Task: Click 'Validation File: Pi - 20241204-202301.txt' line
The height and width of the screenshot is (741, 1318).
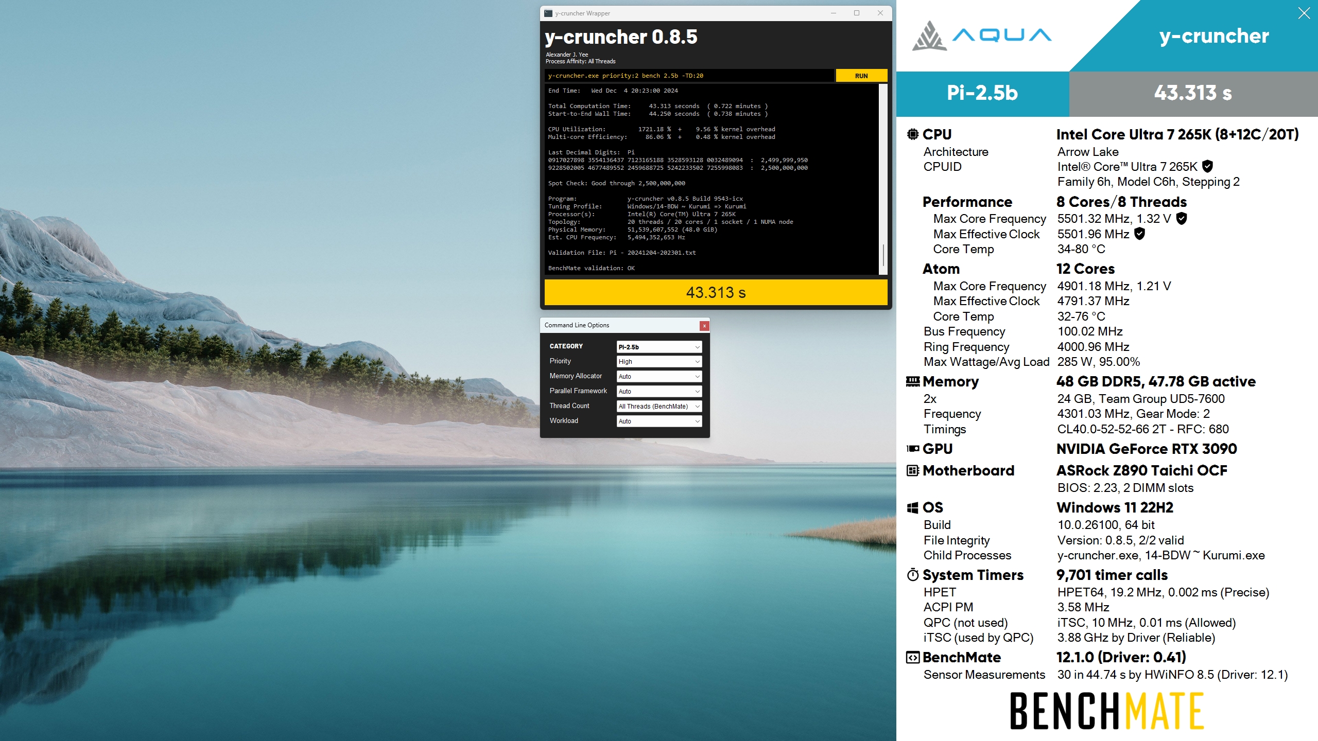Action: pyautogui.click(x=622, y=253)
